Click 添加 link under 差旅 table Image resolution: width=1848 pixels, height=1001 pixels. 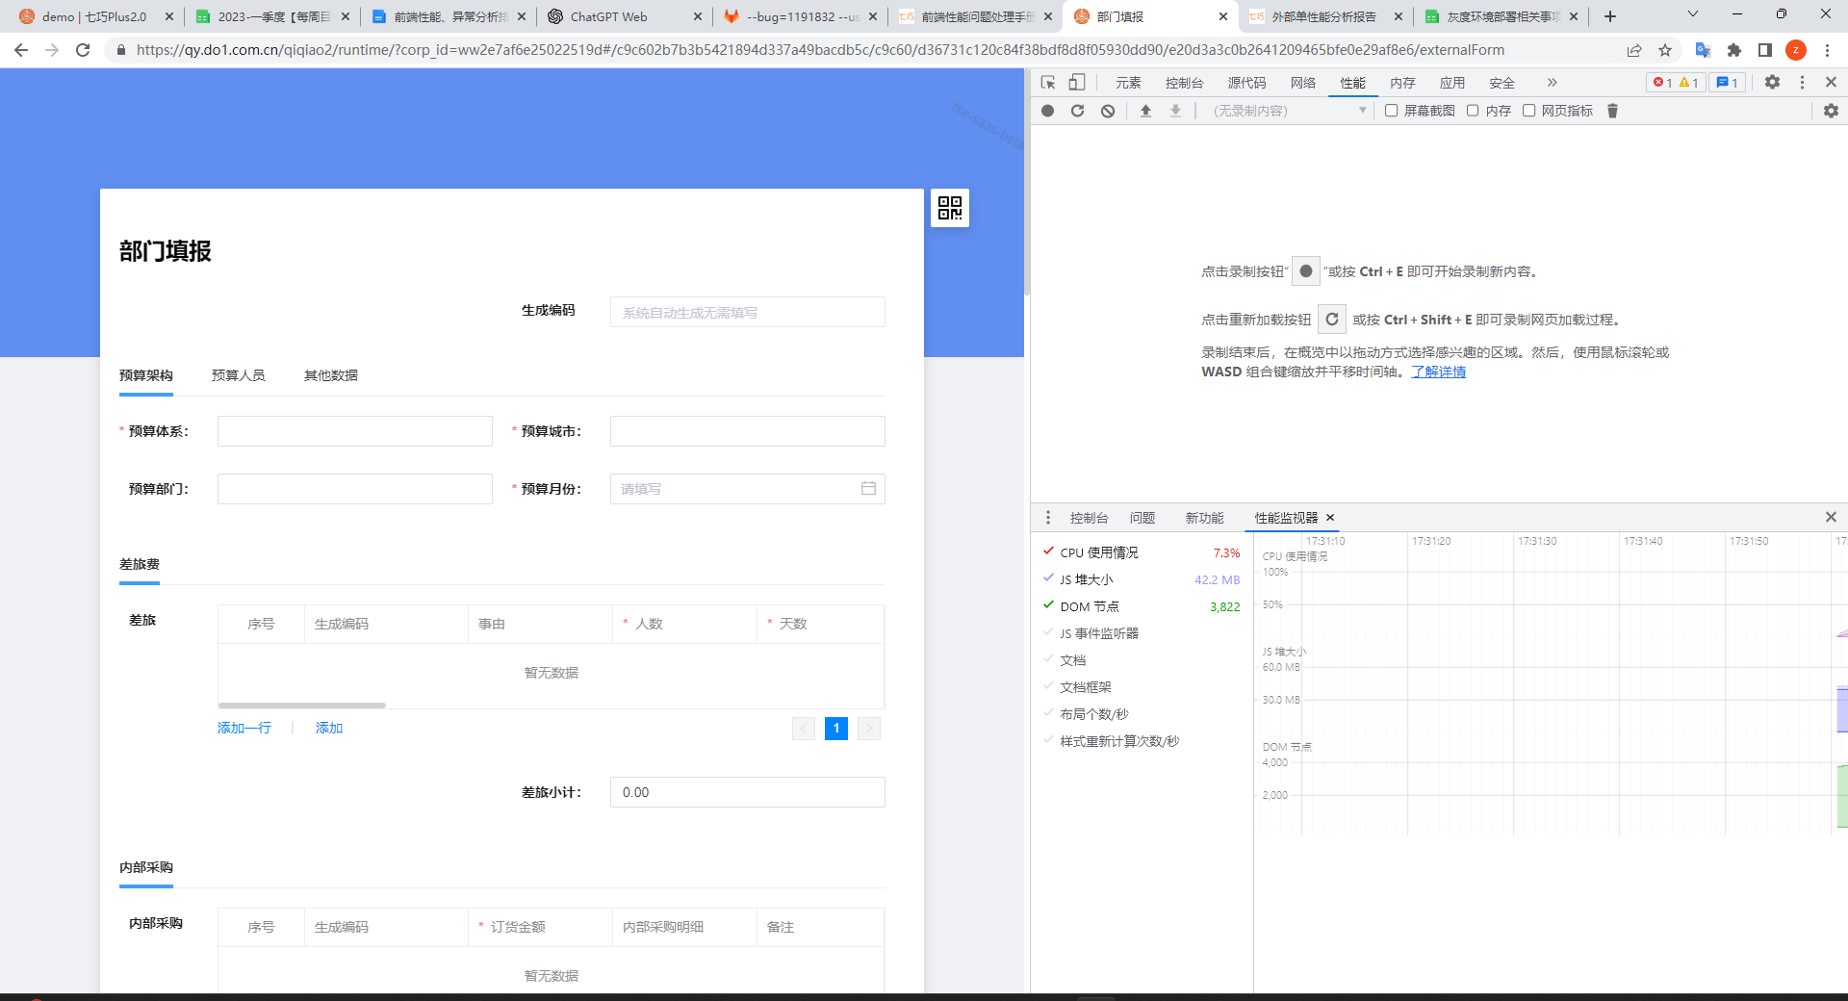[x=329, y=728]
